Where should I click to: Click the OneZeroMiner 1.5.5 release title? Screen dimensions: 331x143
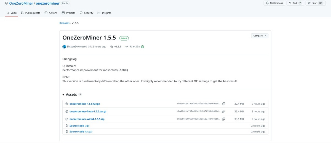coord(89,38)
